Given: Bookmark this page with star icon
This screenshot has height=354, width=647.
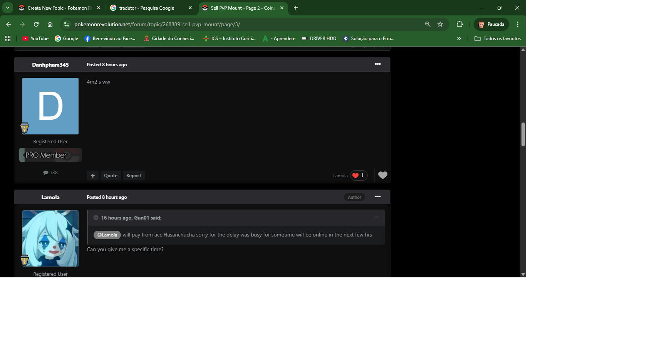Looking at the screenshot, I should point(440,24).
